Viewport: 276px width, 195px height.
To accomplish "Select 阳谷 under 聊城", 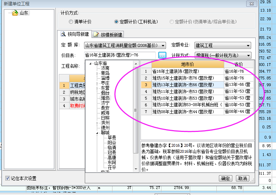I will point(112,143).
